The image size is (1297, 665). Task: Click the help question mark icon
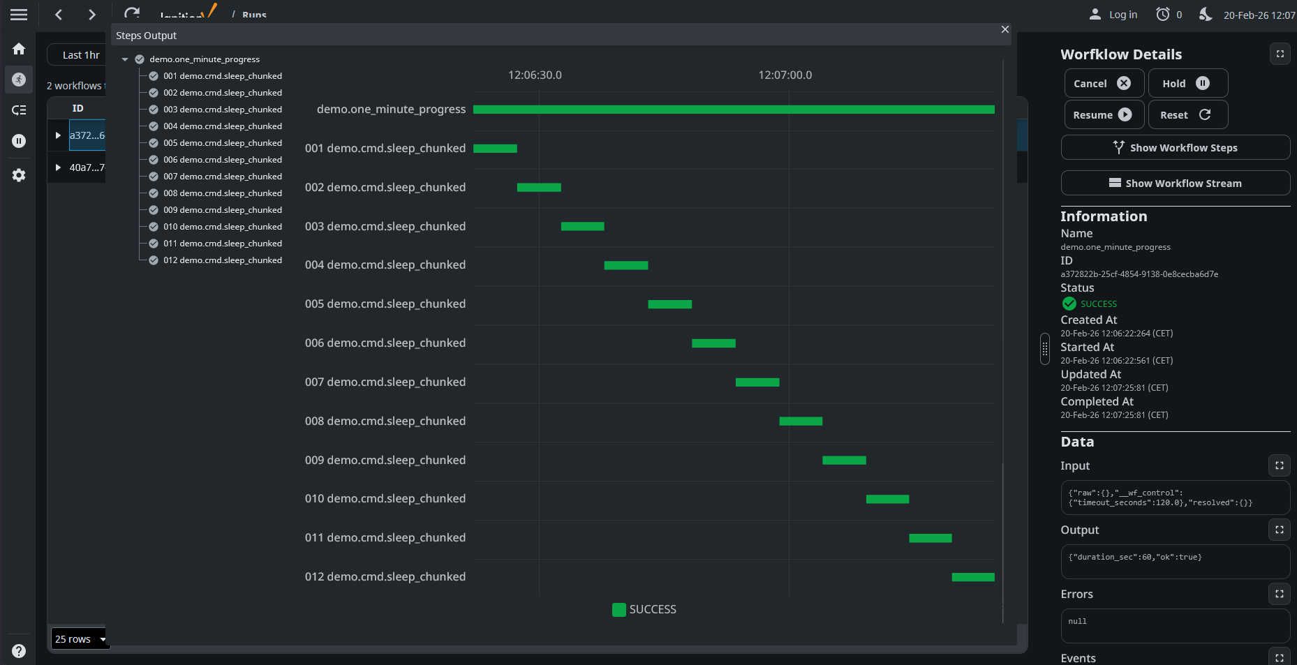click(19, 650)
